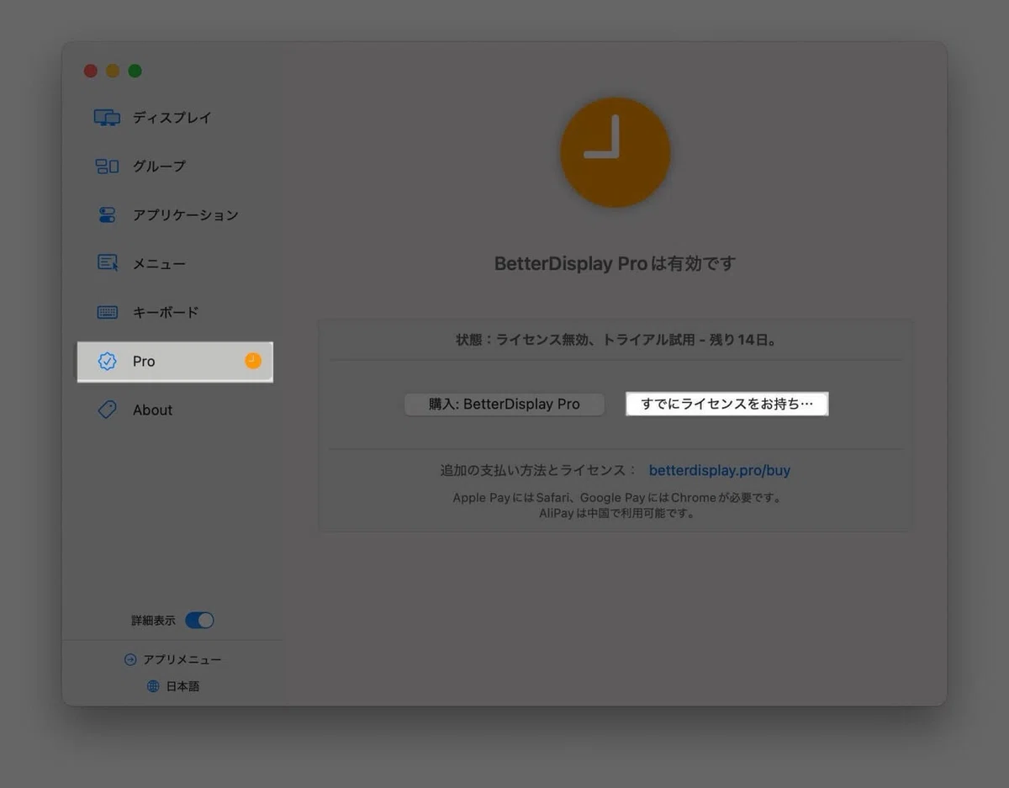
Task: Click arrow icon beside アプリメニュー
Action: pos(129,660)
